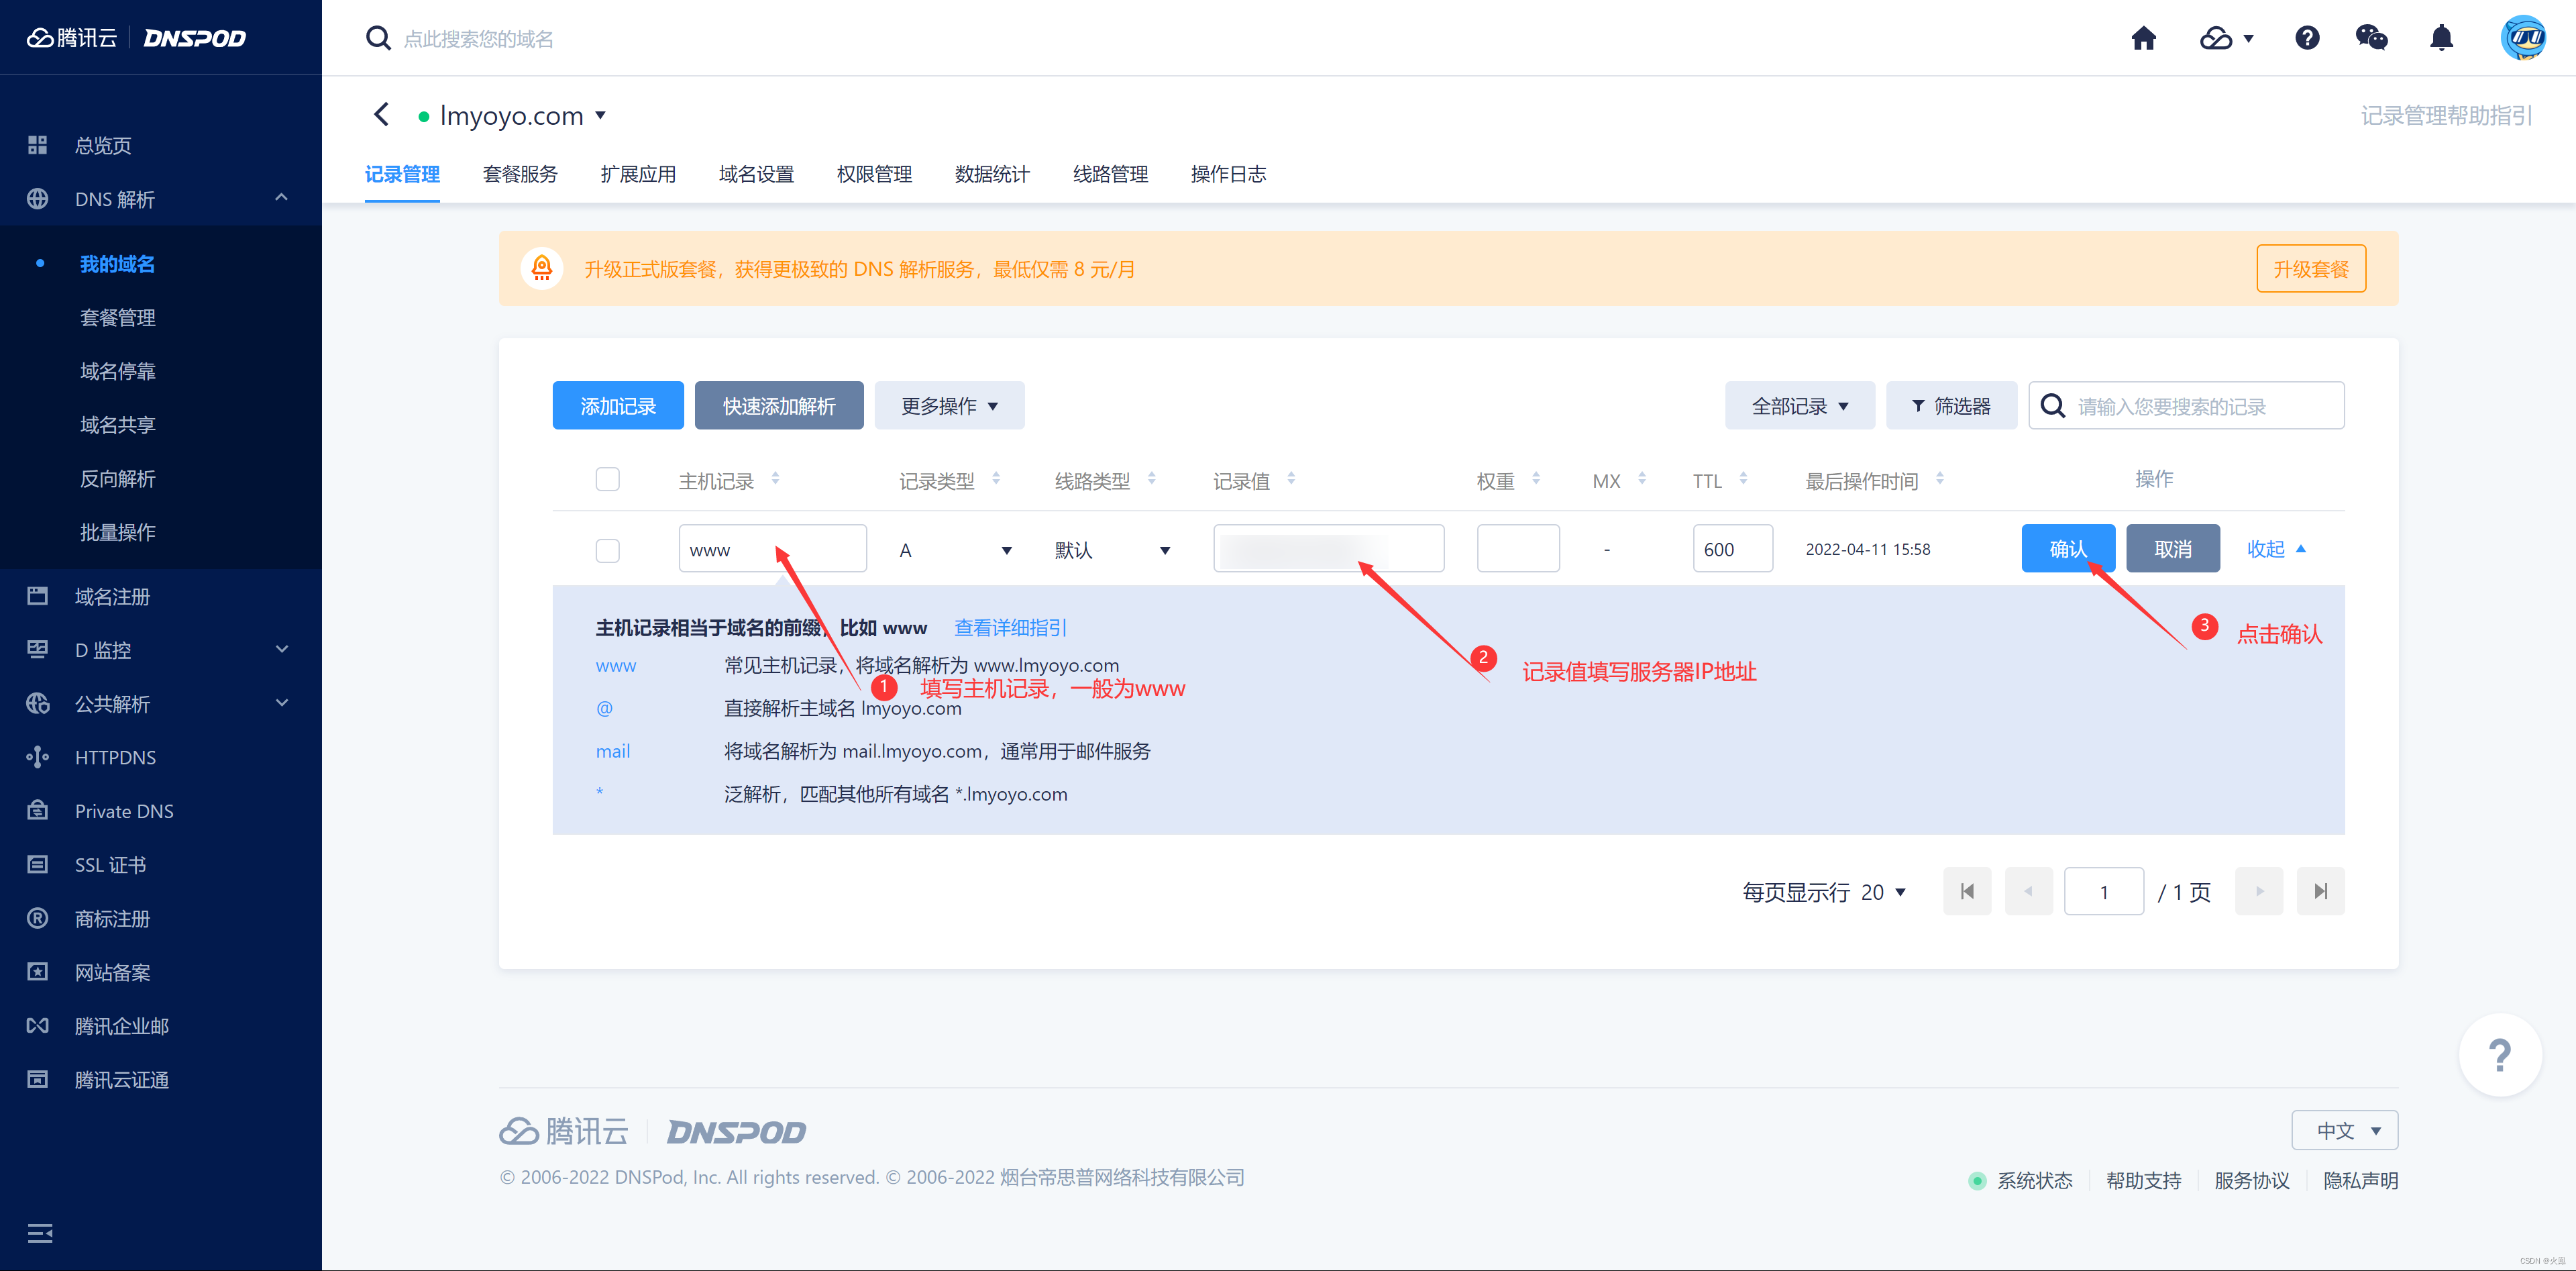Click the 添加记录 button
Screen dimensions: 2576x1271
[x=616, y=406]
